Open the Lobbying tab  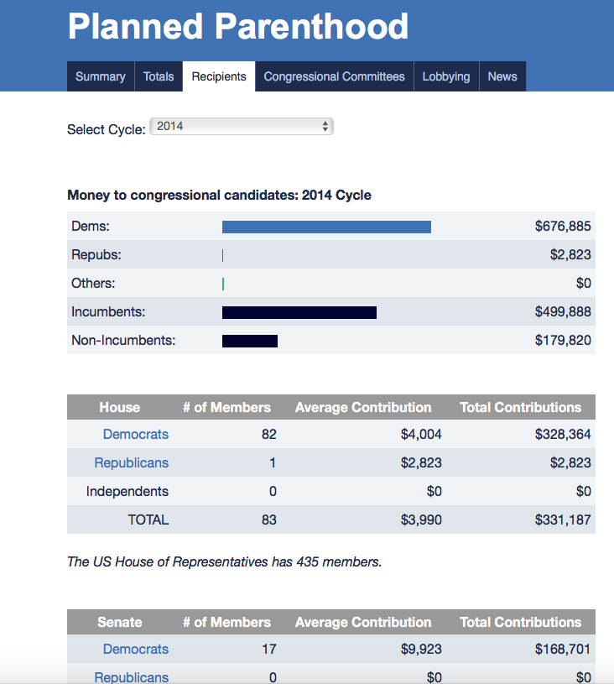(x=446, y=76)
